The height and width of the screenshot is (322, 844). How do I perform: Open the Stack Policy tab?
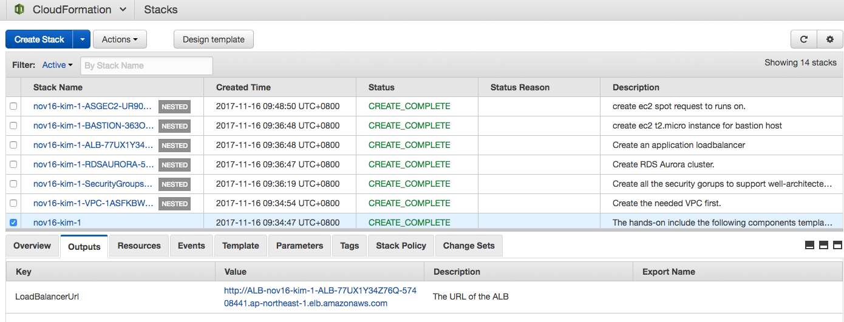pyautogui.click(x=401, y=246)
